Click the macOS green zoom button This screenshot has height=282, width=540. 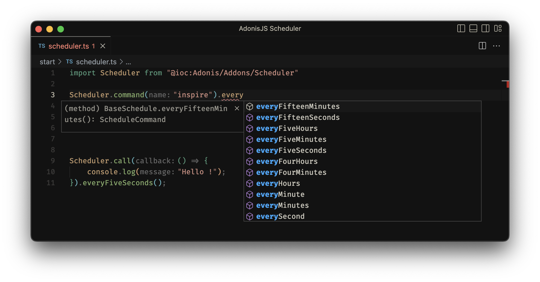61,29
